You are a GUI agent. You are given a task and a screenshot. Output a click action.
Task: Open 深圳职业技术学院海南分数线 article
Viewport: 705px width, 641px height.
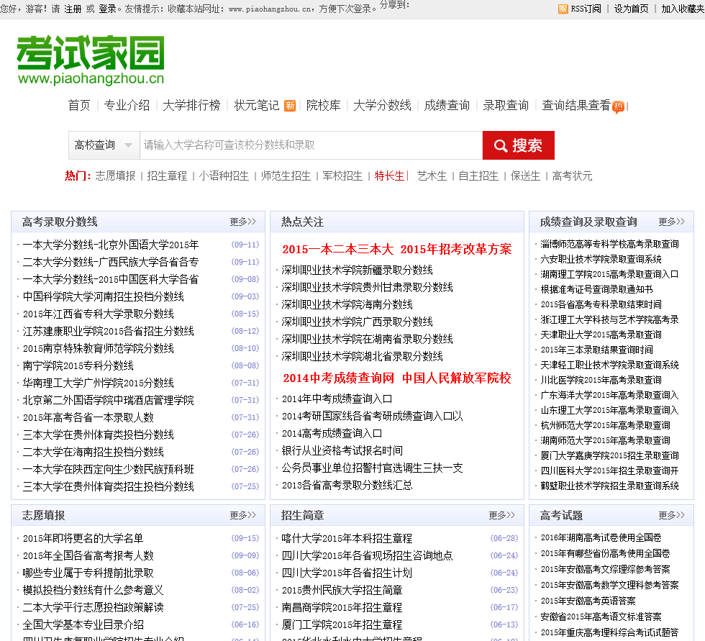click(347, 305)
